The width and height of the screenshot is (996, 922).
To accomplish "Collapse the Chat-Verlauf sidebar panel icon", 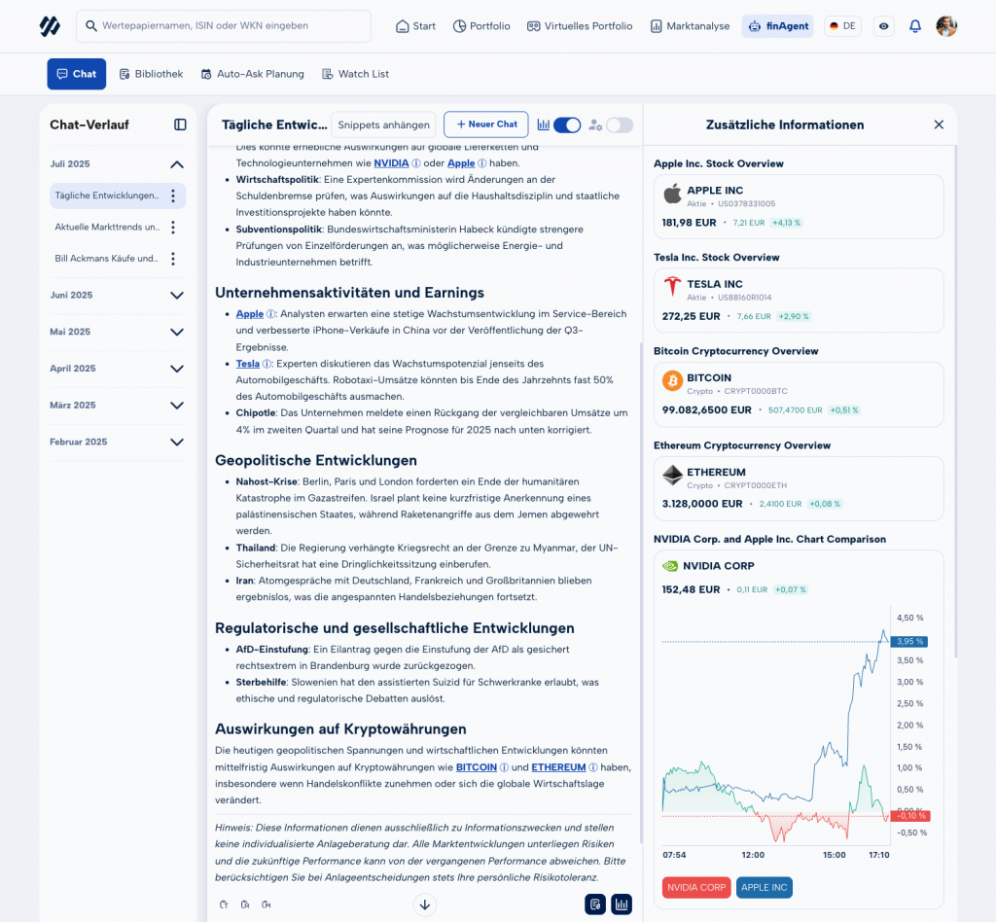I will [180, 124].
